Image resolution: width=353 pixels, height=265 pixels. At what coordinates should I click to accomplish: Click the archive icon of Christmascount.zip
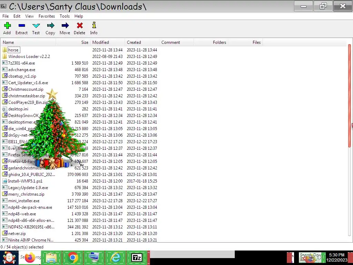(x=5, y=89)
